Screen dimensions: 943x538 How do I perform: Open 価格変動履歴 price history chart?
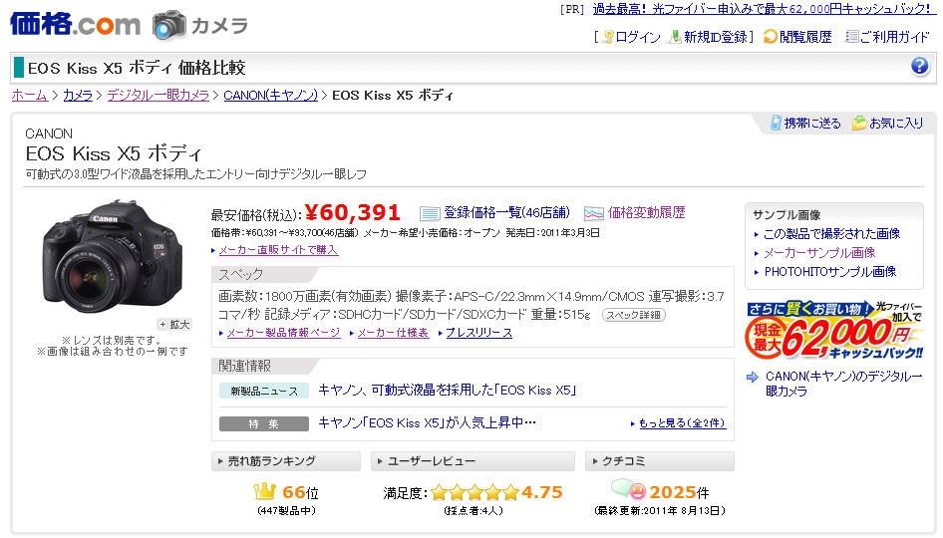(634, 213)
